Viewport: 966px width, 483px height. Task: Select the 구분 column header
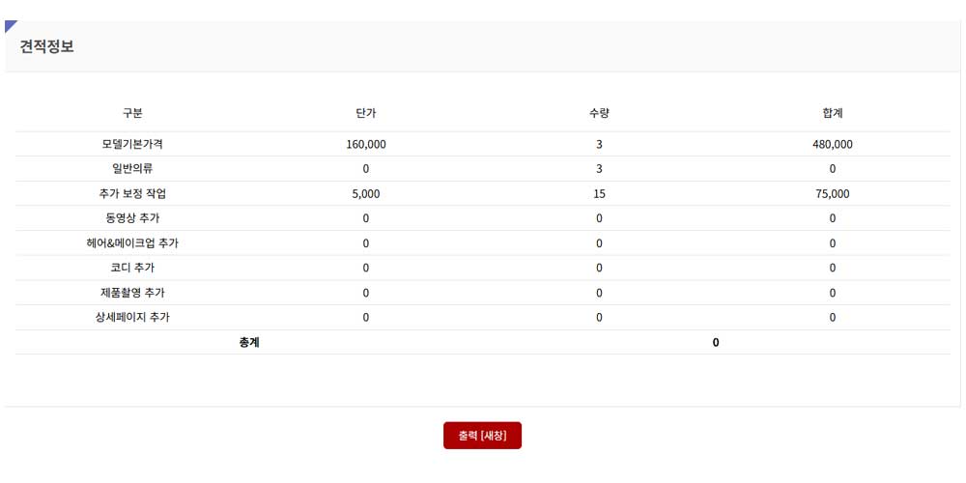point(132,113)
